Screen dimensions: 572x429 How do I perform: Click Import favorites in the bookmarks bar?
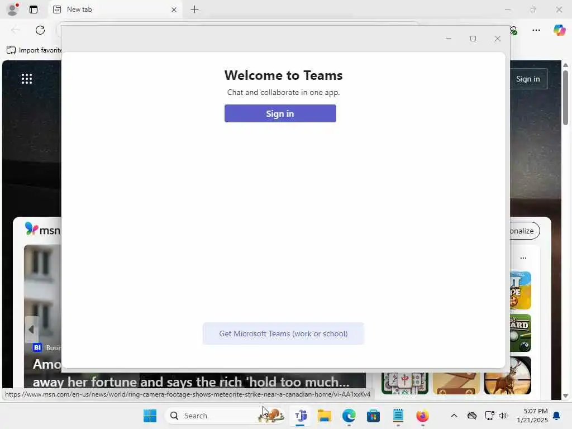click(x=34, y=50)
